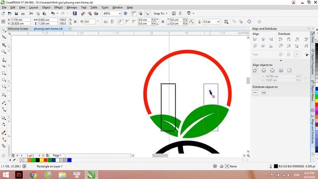Pick the yellow swatch in document palette
The image size is (318, 179).
pyautogui.click(x=42, y=160)
